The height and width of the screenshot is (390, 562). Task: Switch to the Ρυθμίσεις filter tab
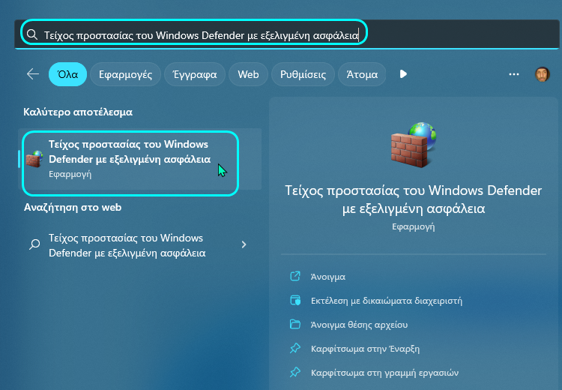(x=303, y=74)
